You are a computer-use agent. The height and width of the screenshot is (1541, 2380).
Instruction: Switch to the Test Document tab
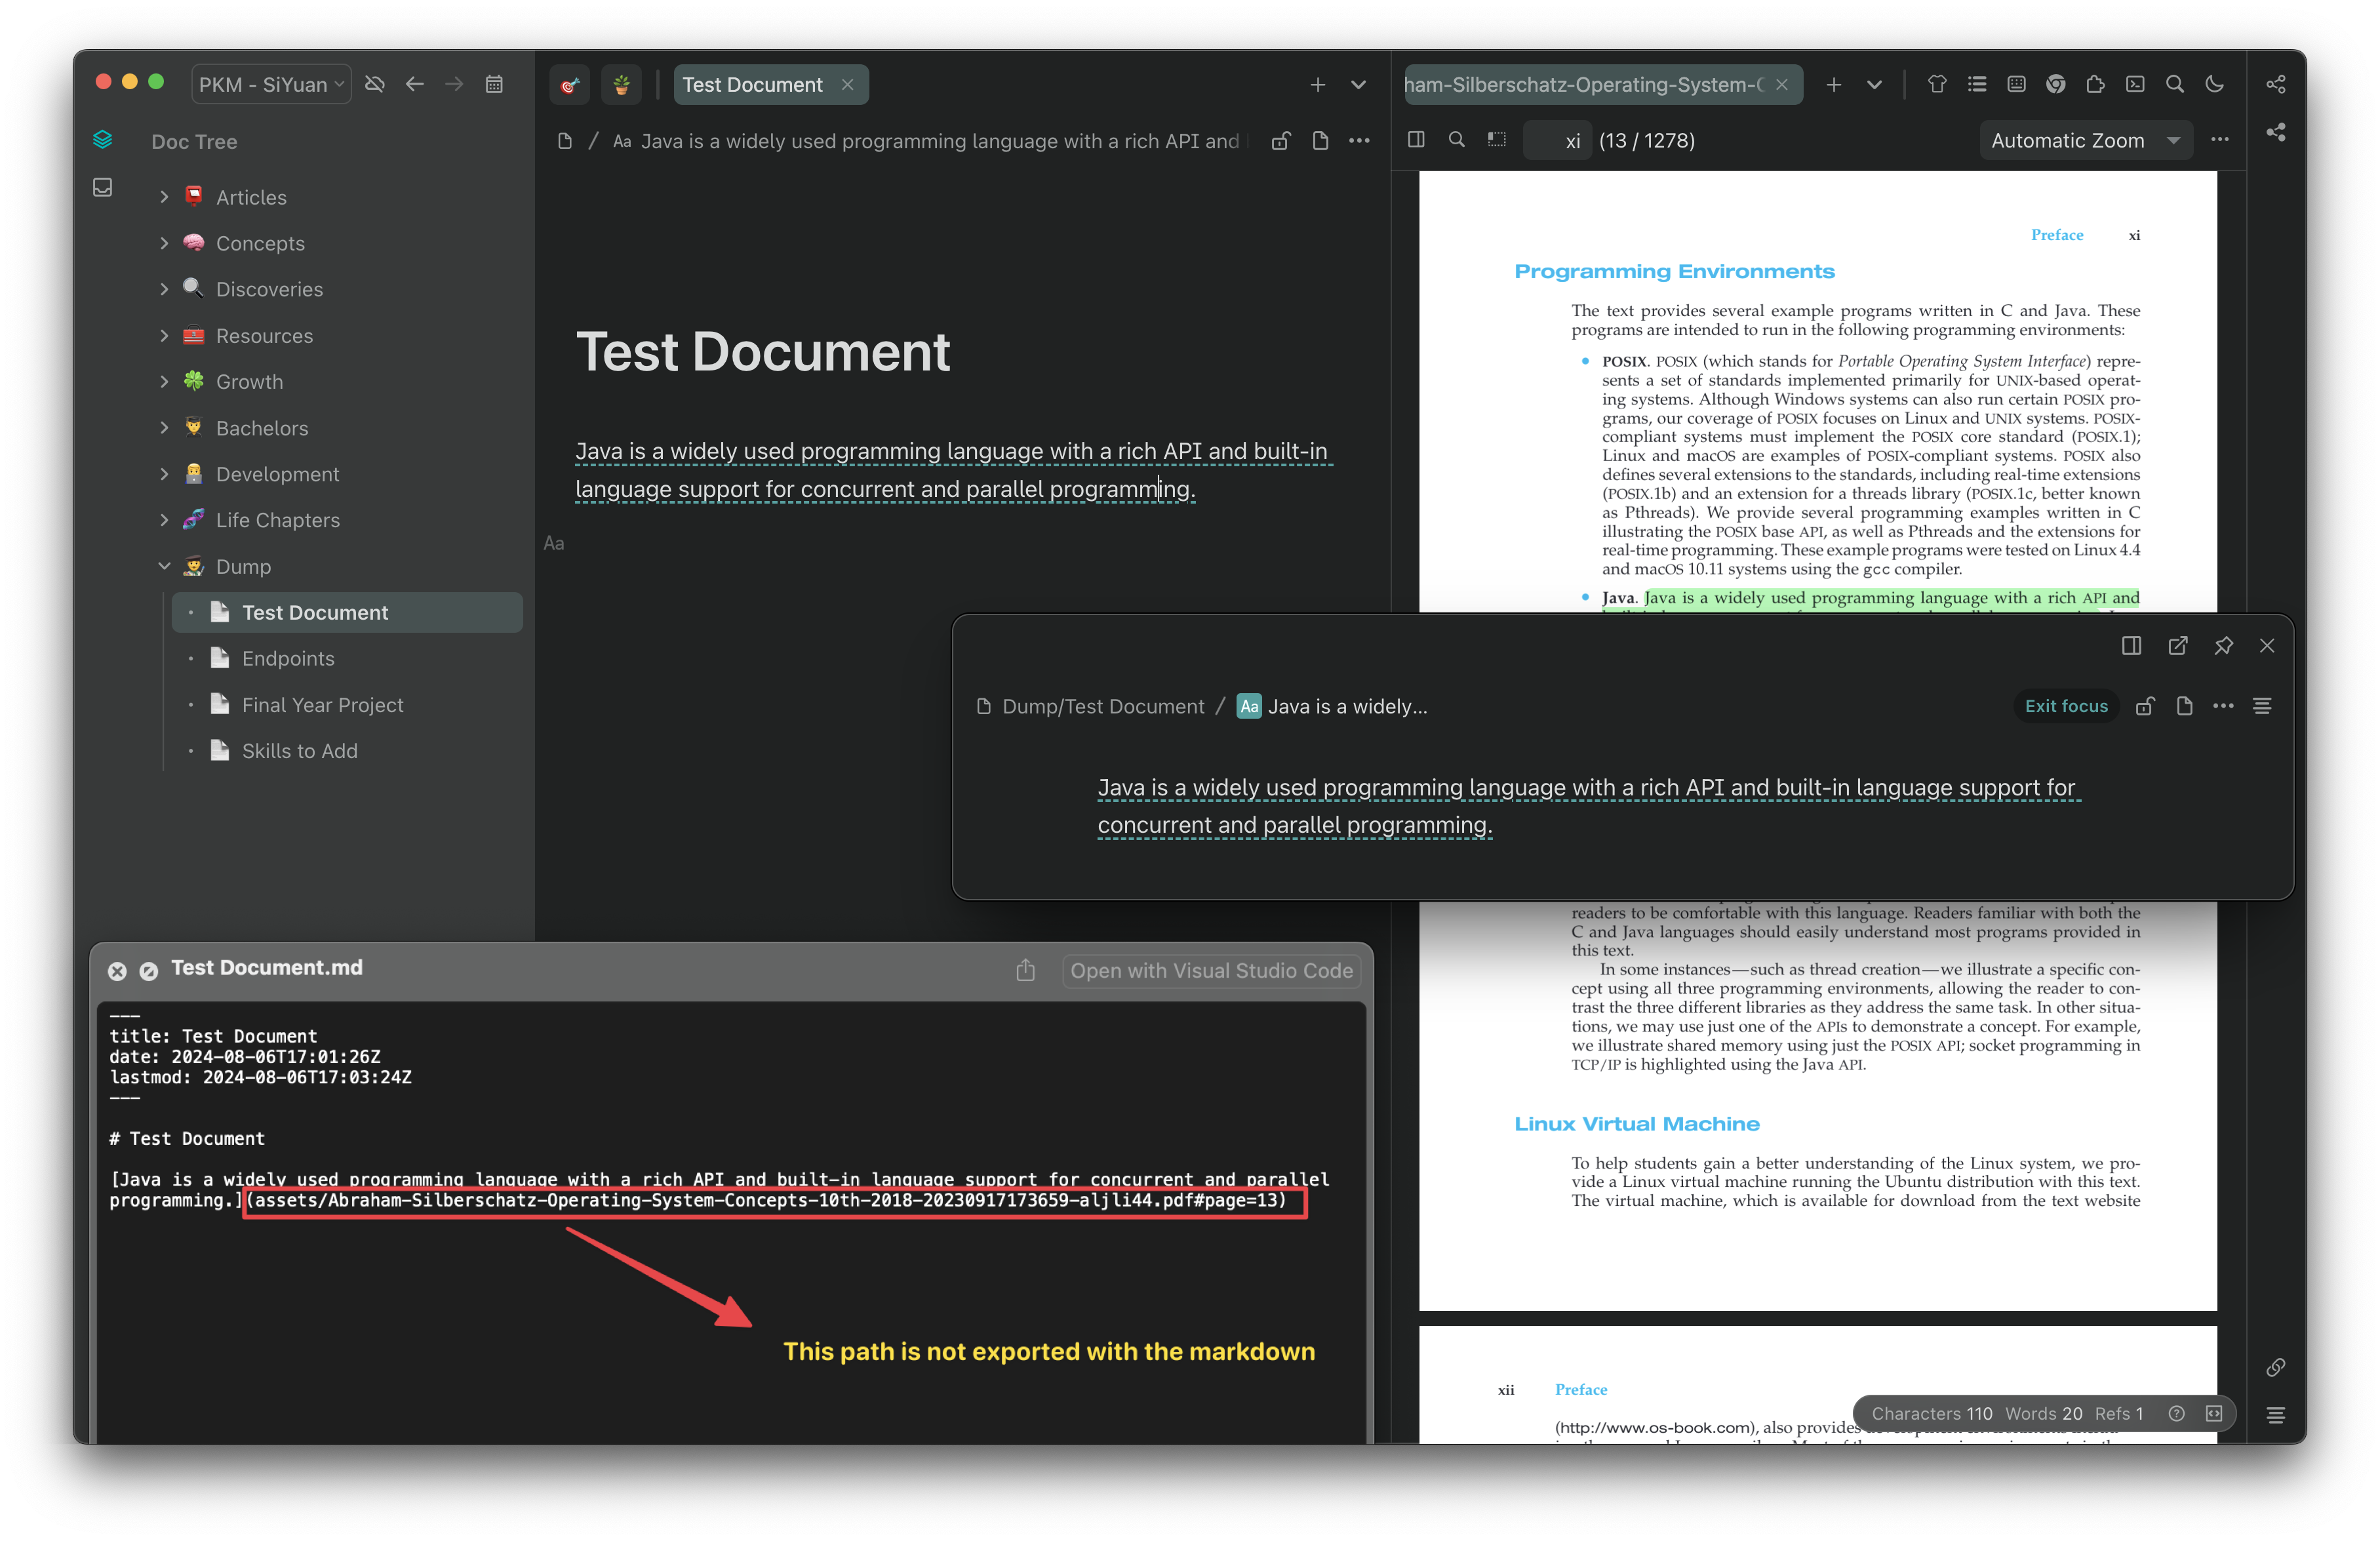[x=753, y=85]
